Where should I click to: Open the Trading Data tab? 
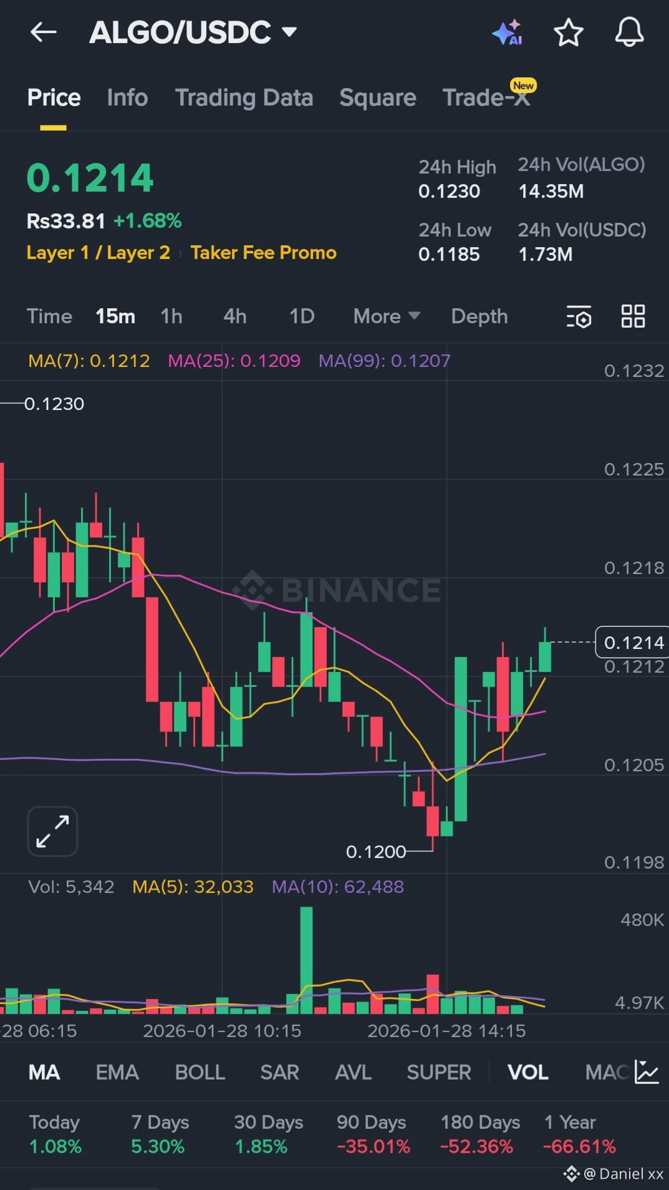pyautogui.click(x=244, y=97)
